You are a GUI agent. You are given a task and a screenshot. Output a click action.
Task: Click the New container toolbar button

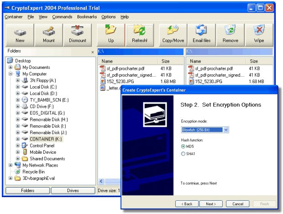point(20,35)
